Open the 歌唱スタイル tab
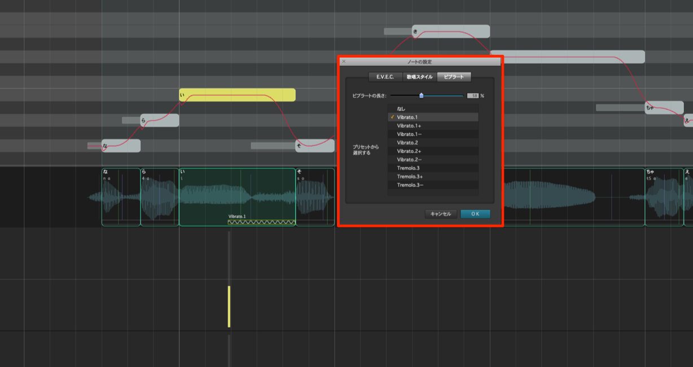 click(x=420, y=77)
